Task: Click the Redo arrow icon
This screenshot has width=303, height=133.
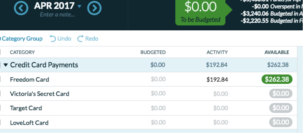Action: click(x=80, y=39)
